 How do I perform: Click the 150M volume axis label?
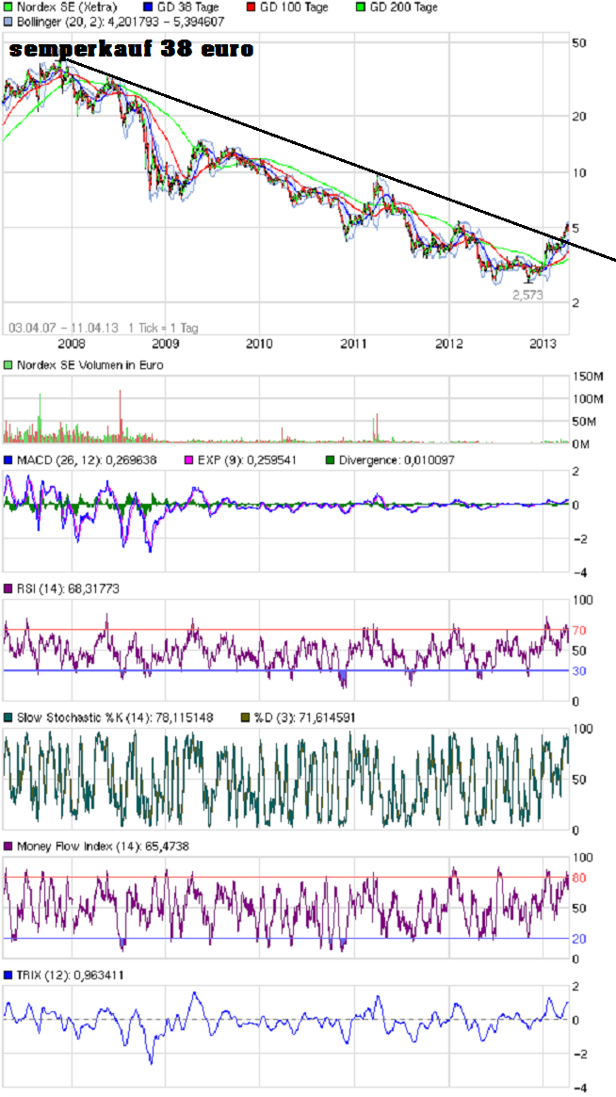tap(588, 378)
